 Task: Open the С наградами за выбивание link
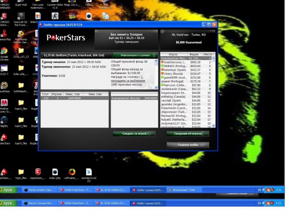point(128,79)
